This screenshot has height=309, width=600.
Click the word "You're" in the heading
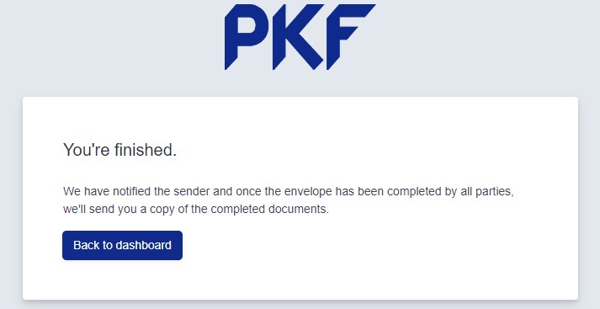tap(87, 150)
